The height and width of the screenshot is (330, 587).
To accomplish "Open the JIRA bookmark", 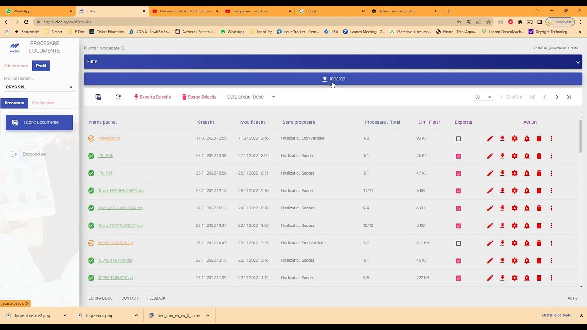I will point(331,32).
